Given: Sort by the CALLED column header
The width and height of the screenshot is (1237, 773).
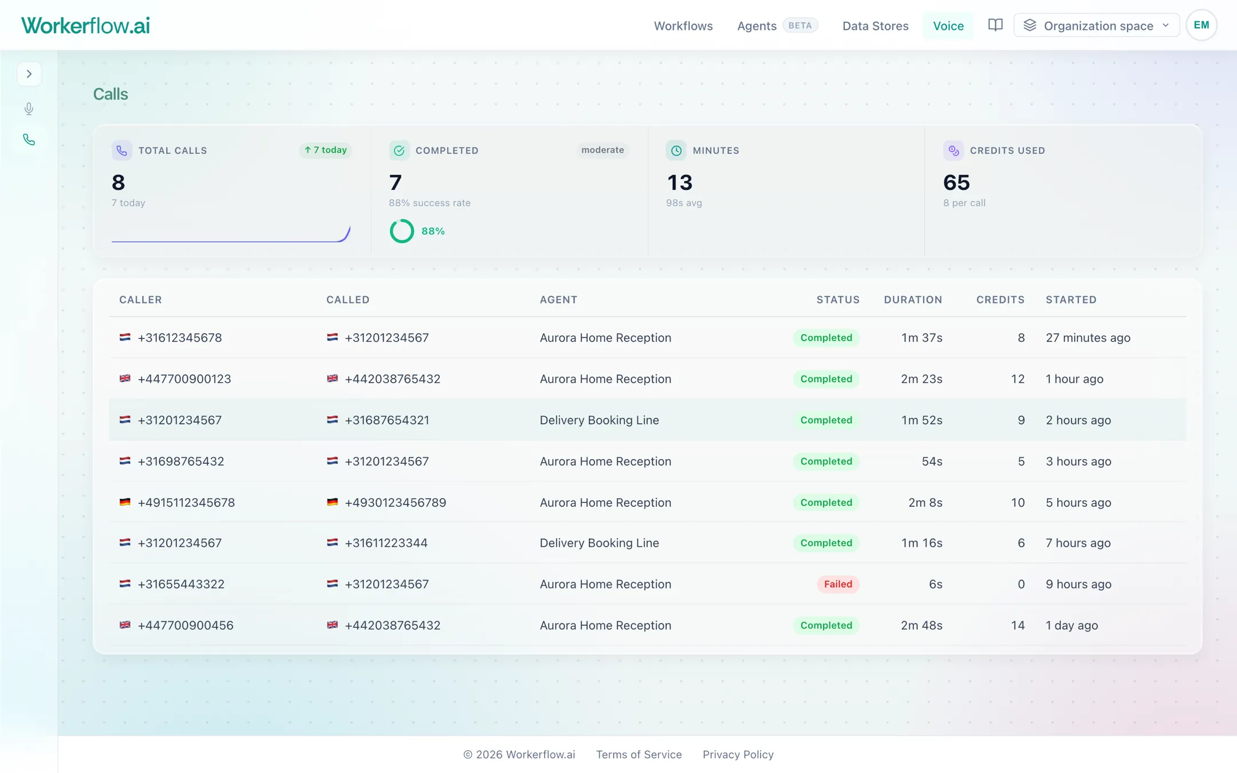Looking at the screenshot, I should click(x=348, y=299).
